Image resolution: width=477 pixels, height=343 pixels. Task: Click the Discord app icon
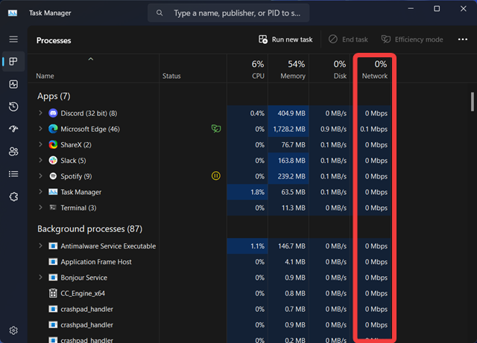tap(53, 113)
